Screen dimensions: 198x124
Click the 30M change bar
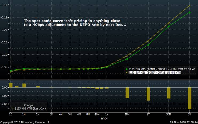pos(169,93)
